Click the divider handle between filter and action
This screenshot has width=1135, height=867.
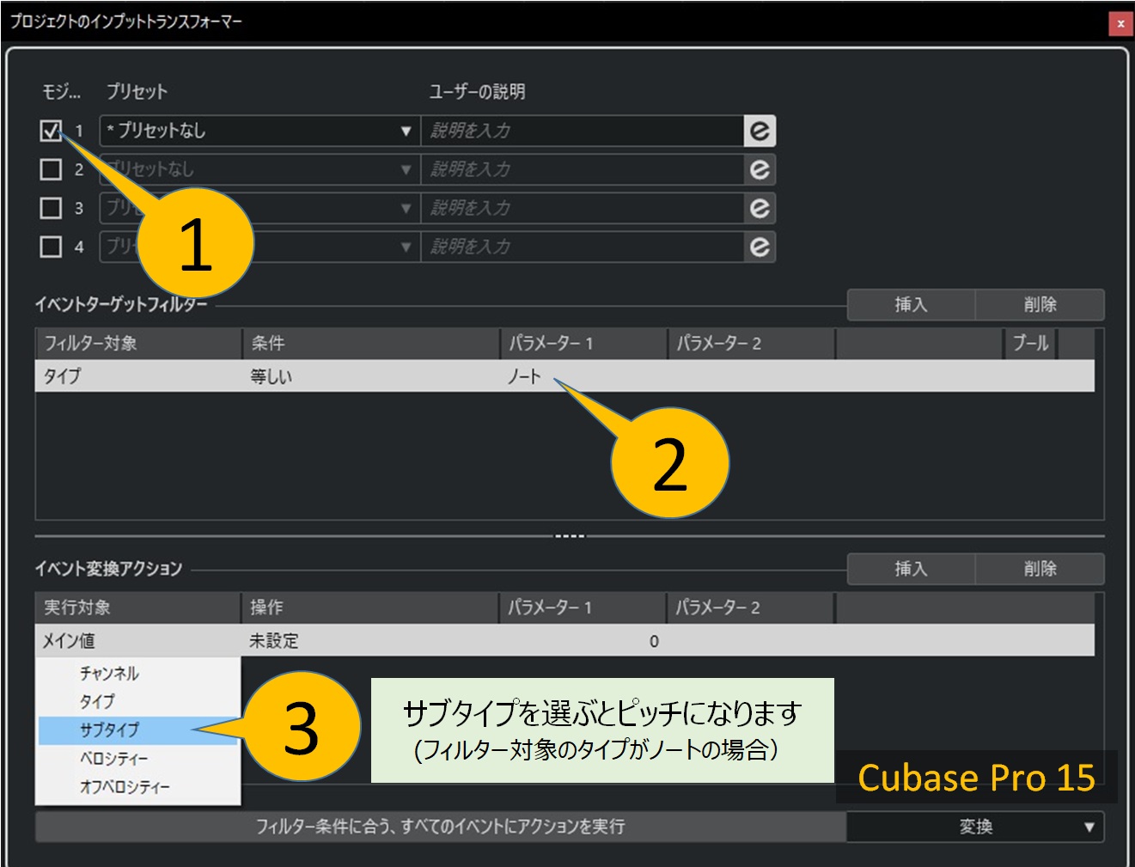(569, 536)
